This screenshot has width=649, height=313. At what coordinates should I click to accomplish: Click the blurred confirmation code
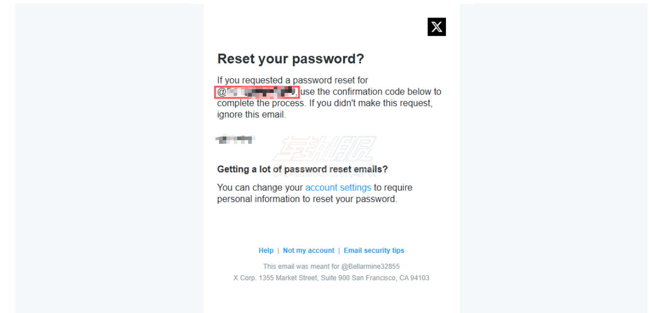click(x=235, y=139)
